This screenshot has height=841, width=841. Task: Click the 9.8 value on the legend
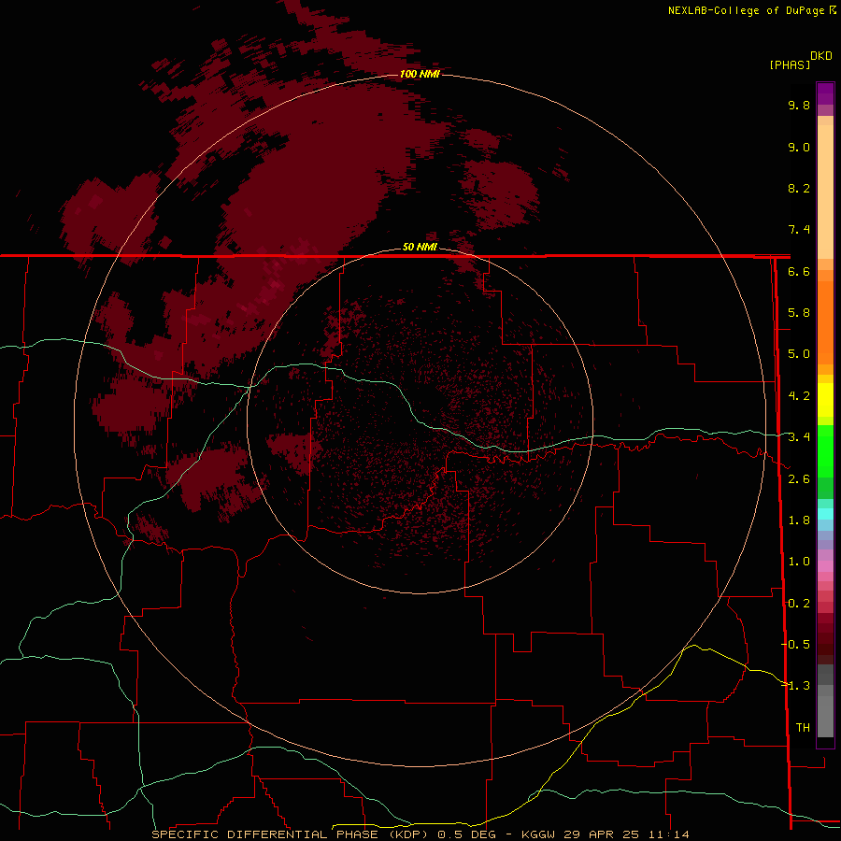tap(799, 105)
